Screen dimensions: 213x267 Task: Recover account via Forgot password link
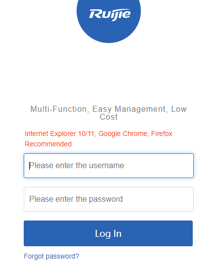click(51, 256)
